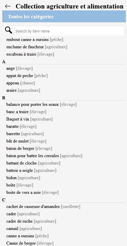
Task: Open the baratte [élevage] item
Action: 21,126
